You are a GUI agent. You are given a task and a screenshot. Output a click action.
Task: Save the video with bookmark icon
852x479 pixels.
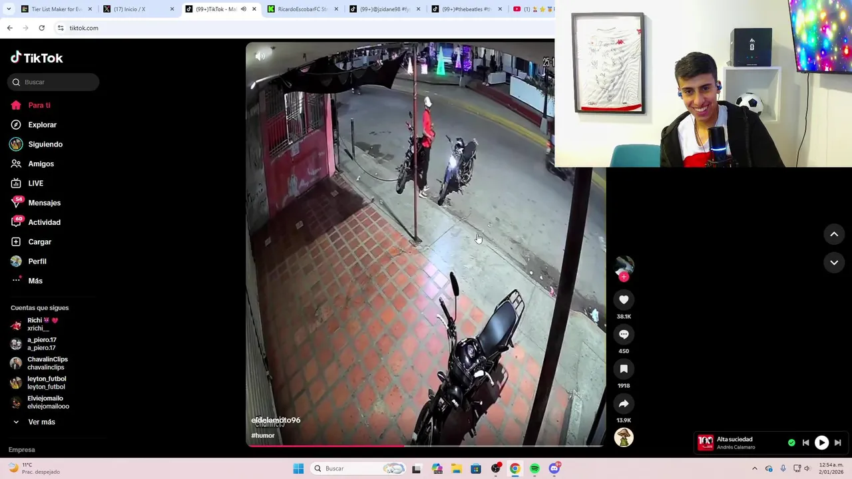[x=624, y=369]
